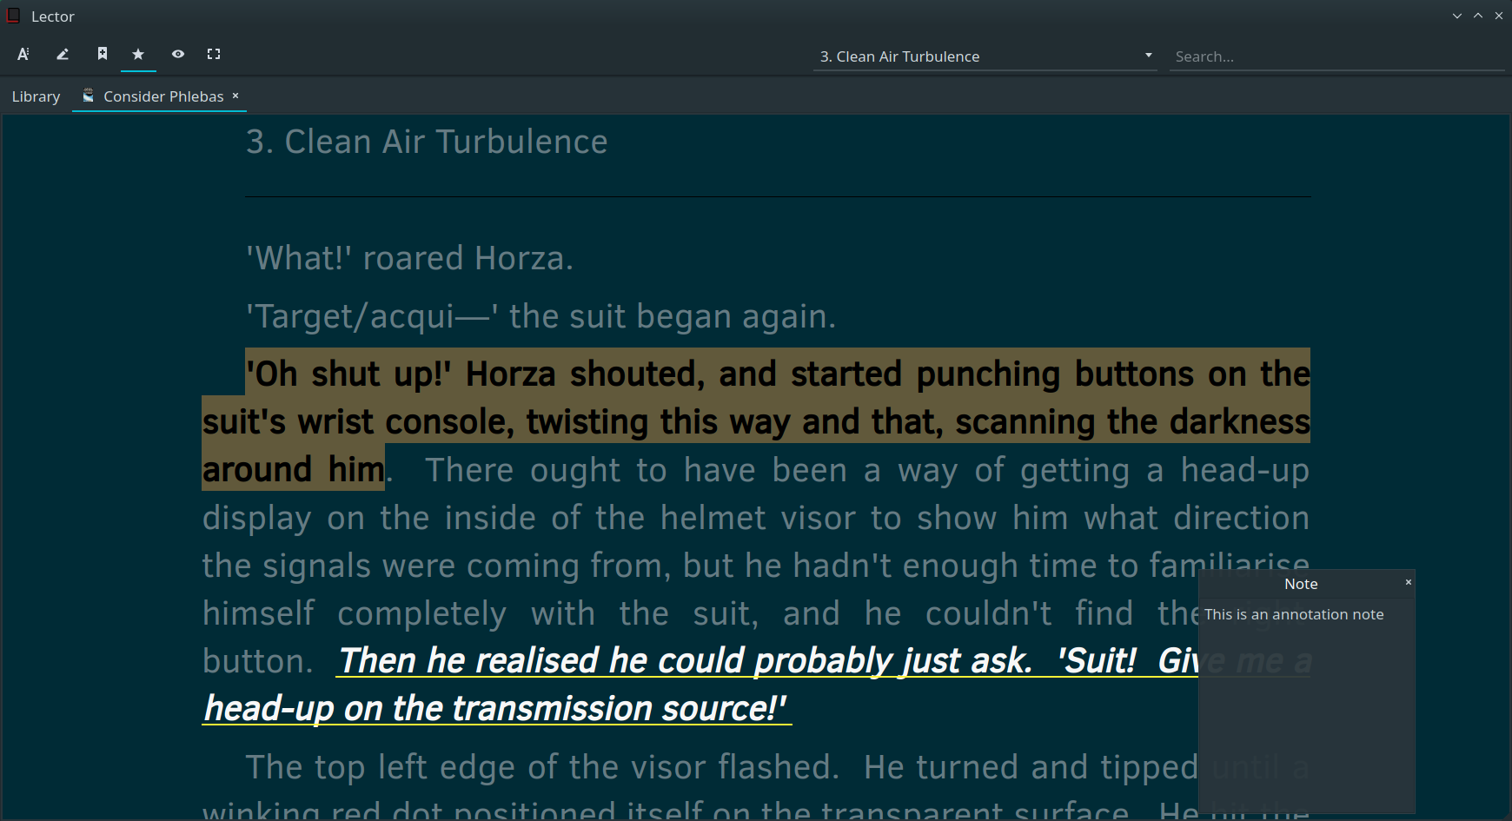Click the highlighted 'Oh shut up!' passage
The width and height of the screenshot is (1512, 821).
click(756, 420)
